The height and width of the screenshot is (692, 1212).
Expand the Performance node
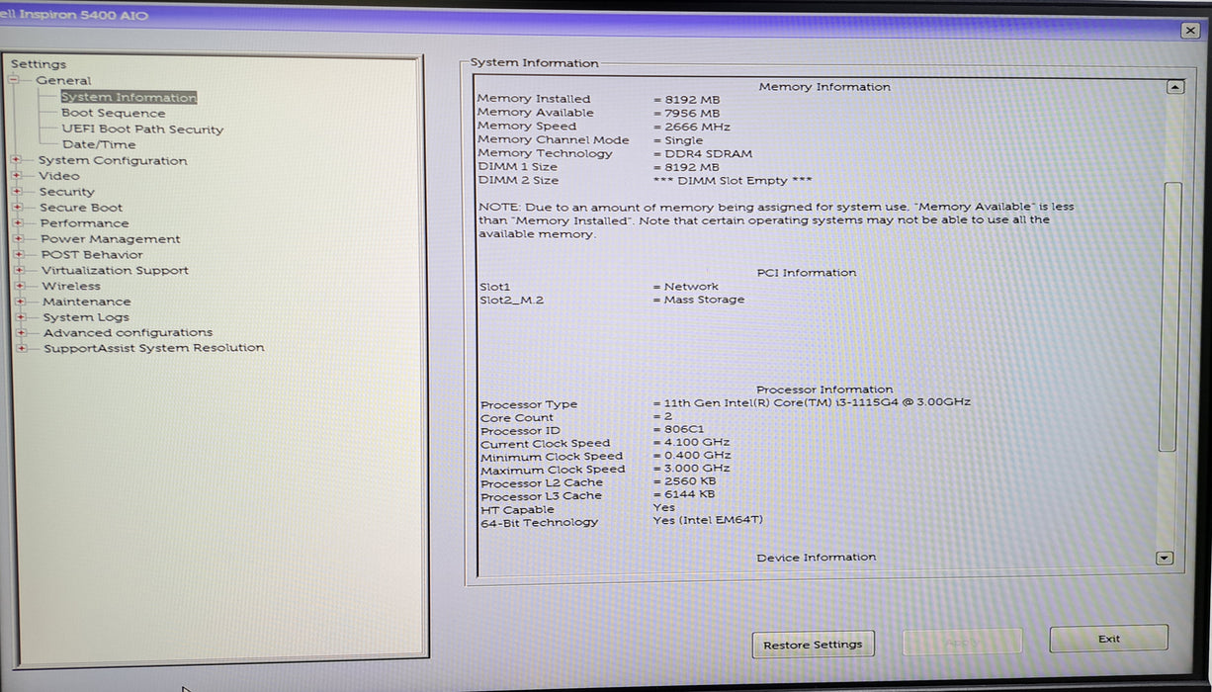pyautogui.click(x=18, y=223)
